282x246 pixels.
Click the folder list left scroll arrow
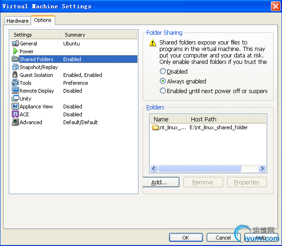coord(154,168)
